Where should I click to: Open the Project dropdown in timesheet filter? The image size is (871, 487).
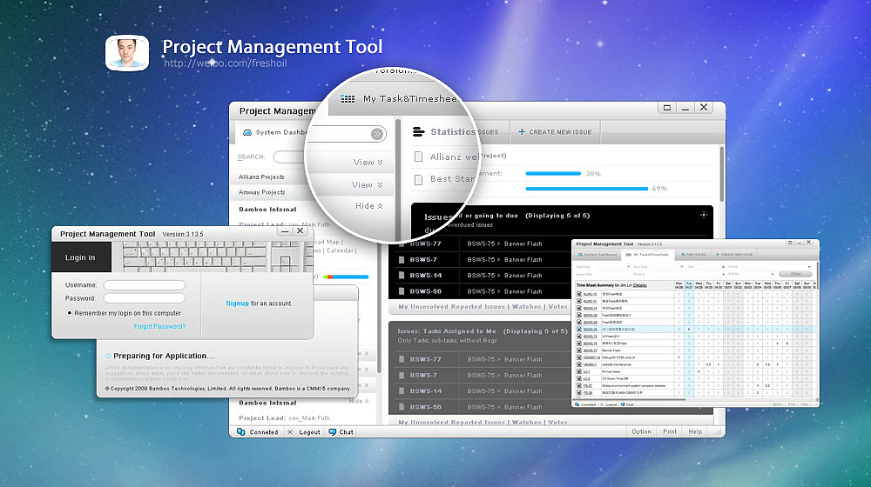724,274
